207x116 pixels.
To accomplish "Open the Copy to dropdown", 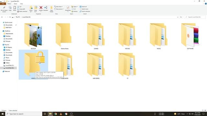I will [x=36, y=9].
